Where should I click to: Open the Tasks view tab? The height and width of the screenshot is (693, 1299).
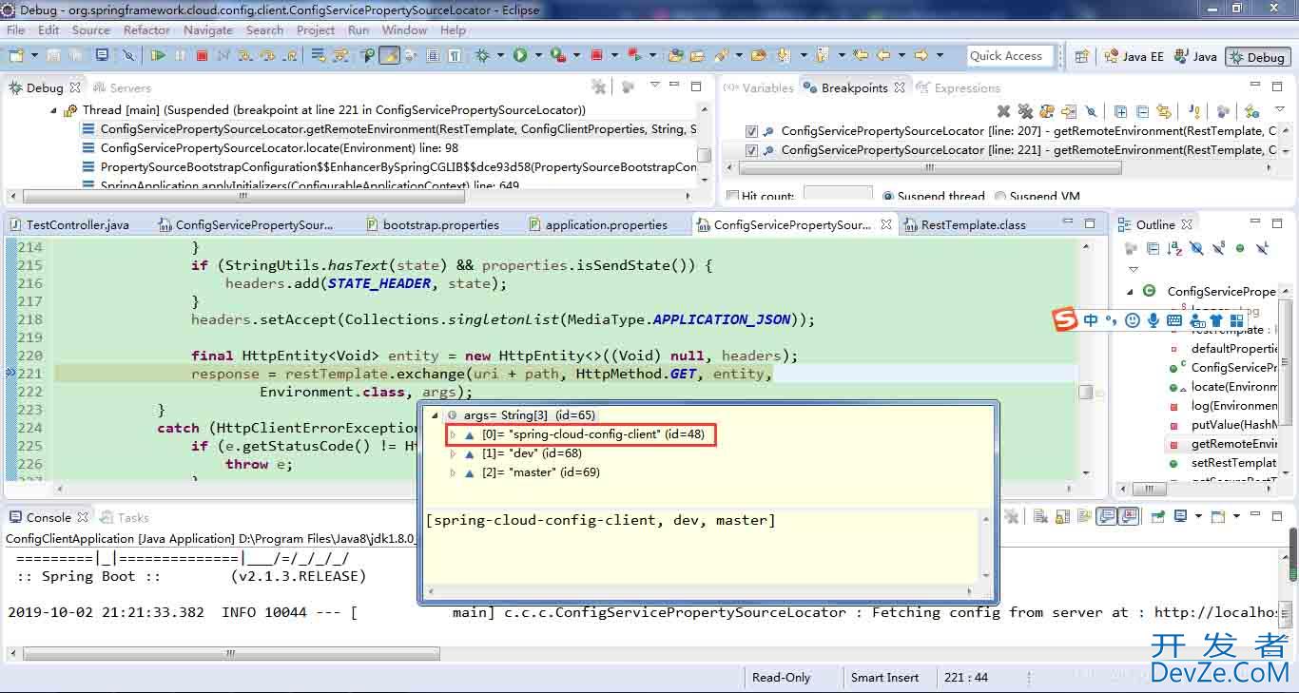(125, 517)
